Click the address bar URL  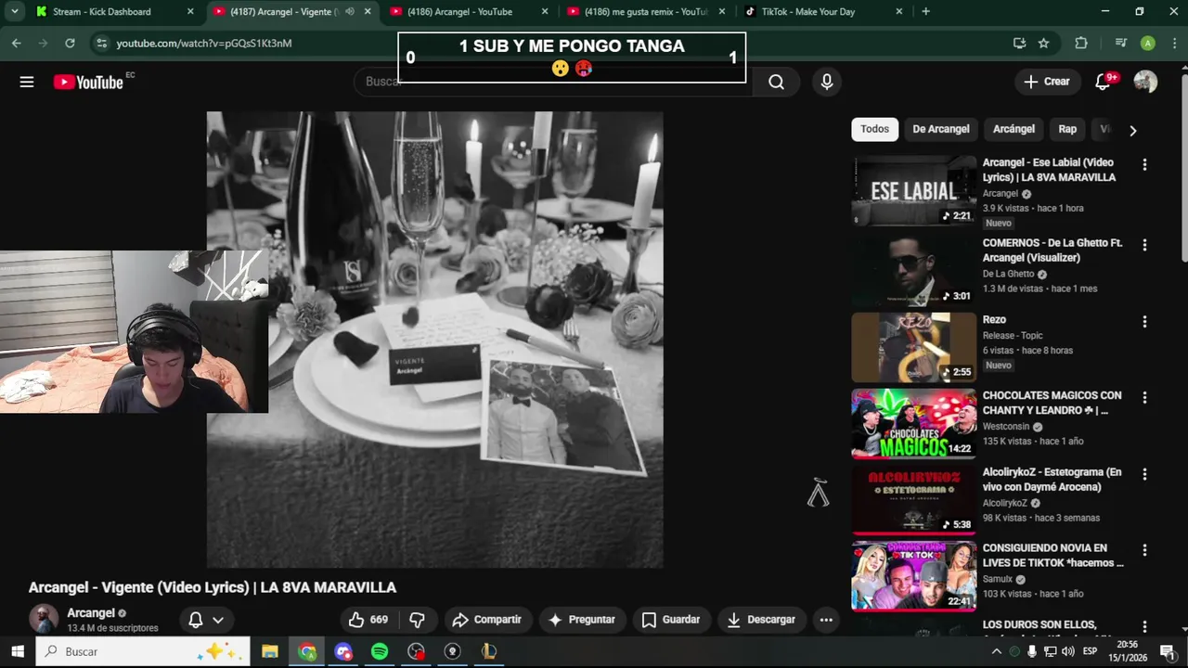coord(204,43)
